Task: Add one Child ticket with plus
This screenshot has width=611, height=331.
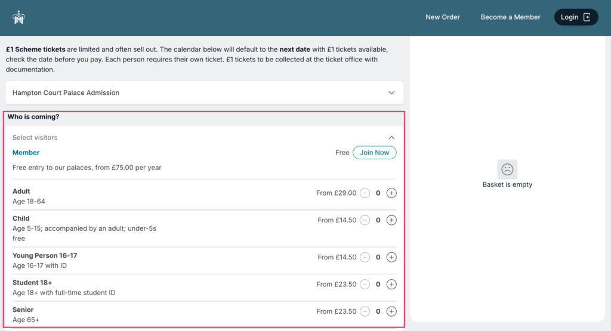Action: (391, 220)
